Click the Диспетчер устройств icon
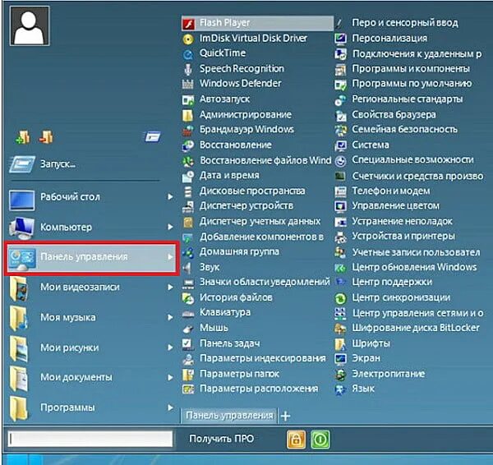The image size is (493, 465). click(x=188, y=206)
